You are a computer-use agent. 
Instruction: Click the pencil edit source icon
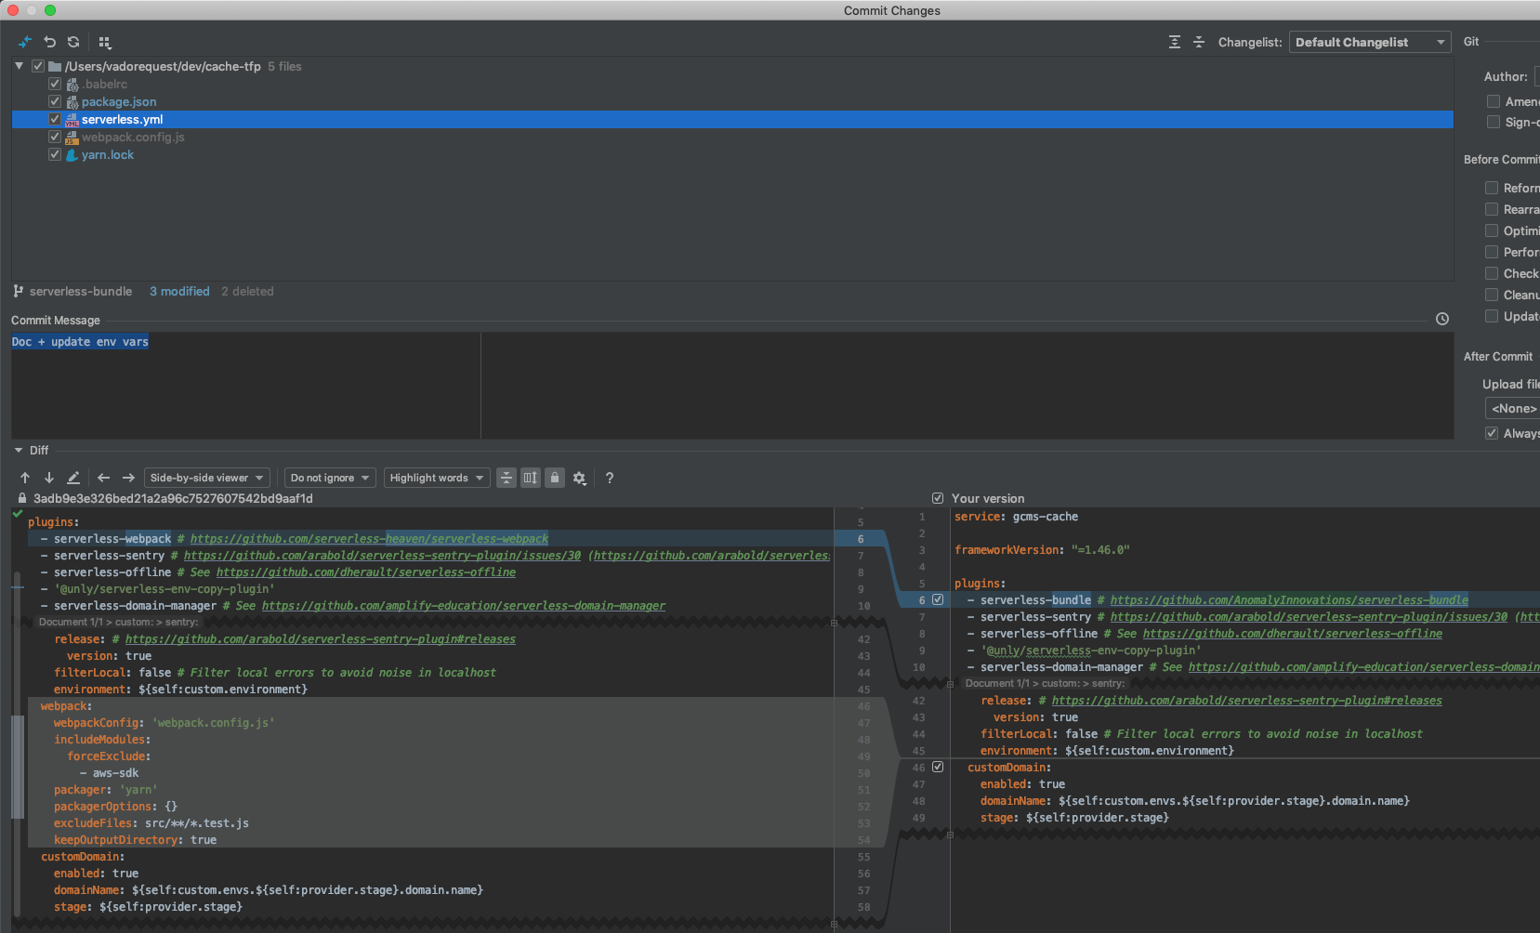[73, 478]
